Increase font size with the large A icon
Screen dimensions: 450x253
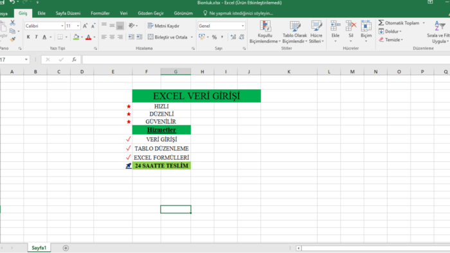[85, 26]
